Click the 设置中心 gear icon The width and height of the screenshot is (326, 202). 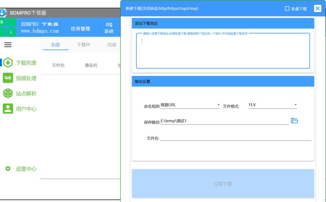tap(8, 169)
